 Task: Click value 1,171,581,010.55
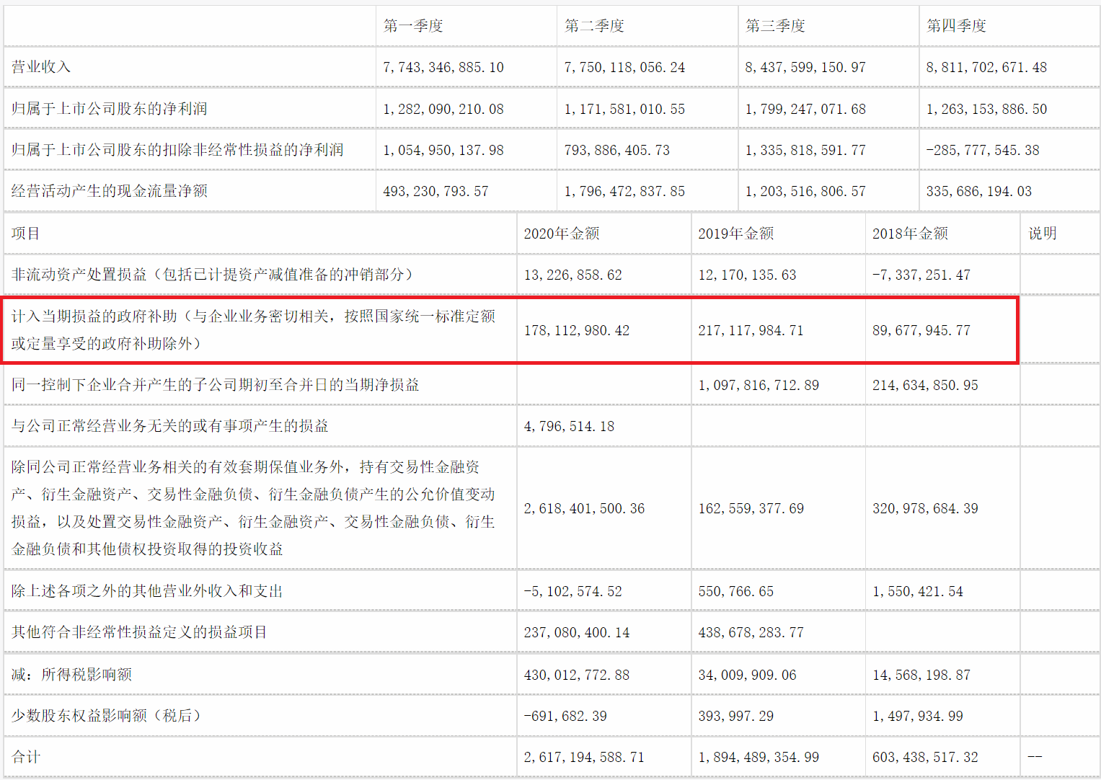pos(624,109)
